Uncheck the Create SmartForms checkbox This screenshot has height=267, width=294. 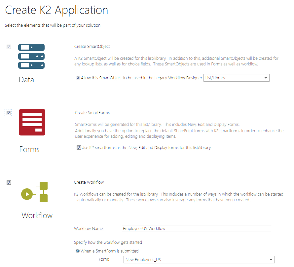[x=9, y=113]
